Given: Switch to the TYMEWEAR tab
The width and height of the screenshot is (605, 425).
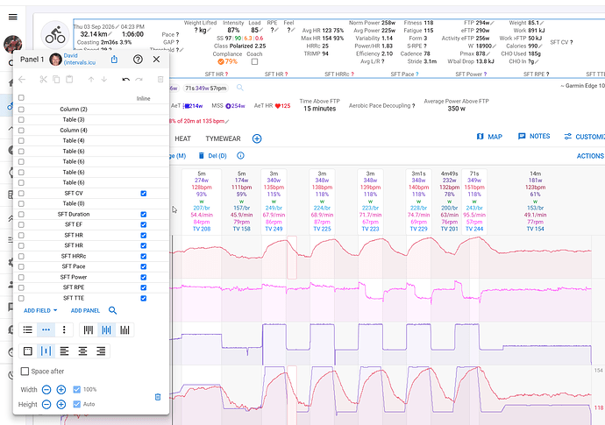Looking at the screenshot, I should tap(223, 138).
